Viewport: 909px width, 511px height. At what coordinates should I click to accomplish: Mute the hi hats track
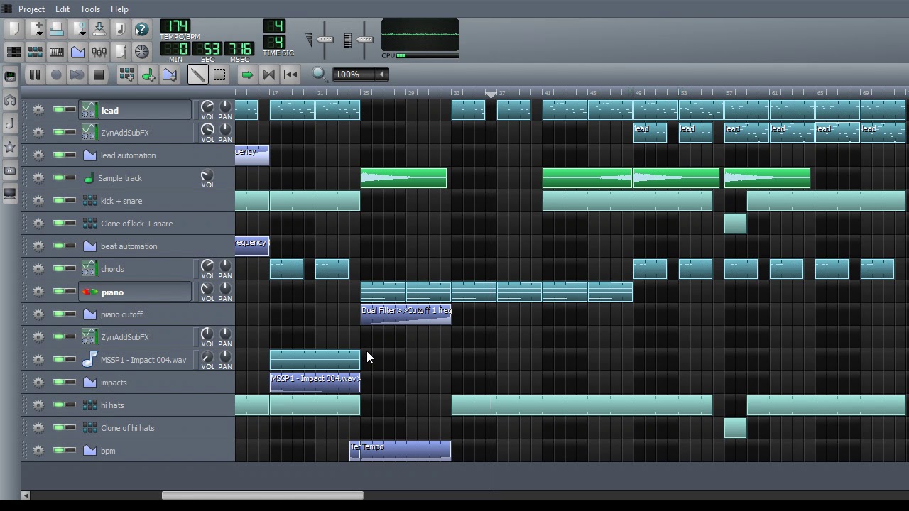pos(58,405)
